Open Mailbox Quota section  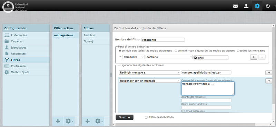26,72
